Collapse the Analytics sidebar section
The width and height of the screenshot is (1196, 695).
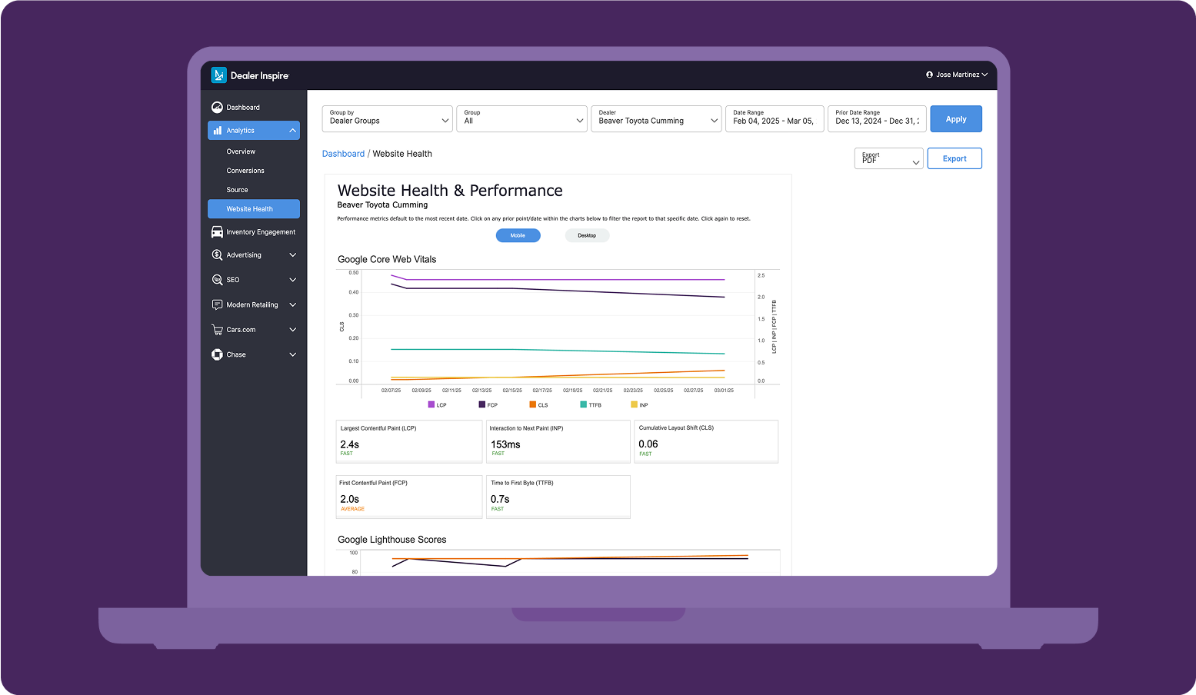tap(292, 131)
